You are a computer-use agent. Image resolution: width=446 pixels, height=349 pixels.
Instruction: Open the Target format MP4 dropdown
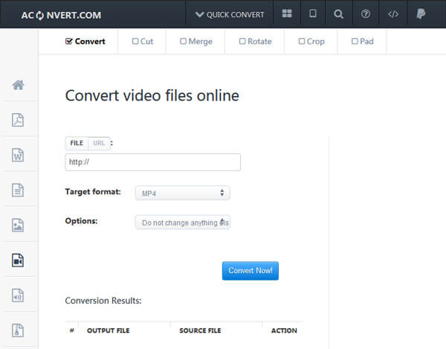[182, 193]
